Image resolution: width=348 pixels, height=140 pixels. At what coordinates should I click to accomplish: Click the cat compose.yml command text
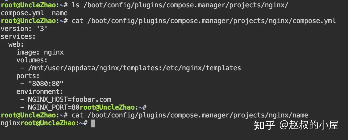tap(204, 21)
